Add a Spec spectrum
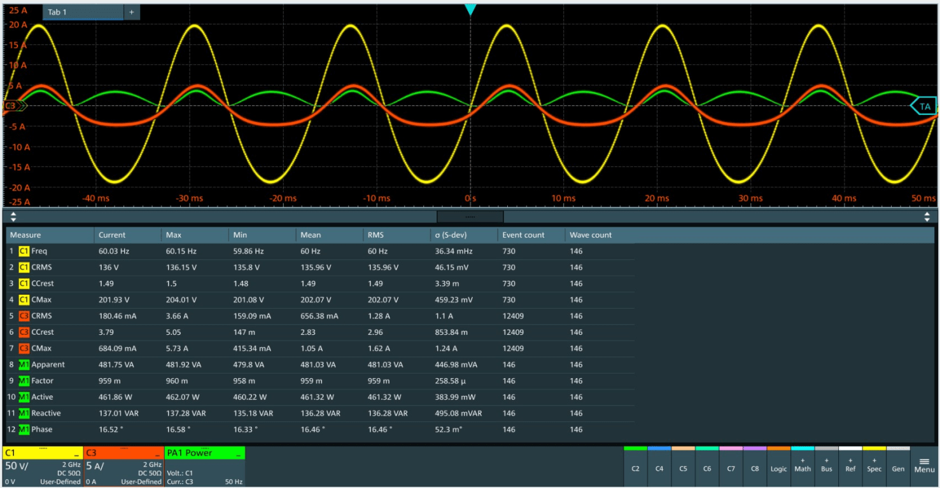The image size is (940, 488). (x=874, y=466)
